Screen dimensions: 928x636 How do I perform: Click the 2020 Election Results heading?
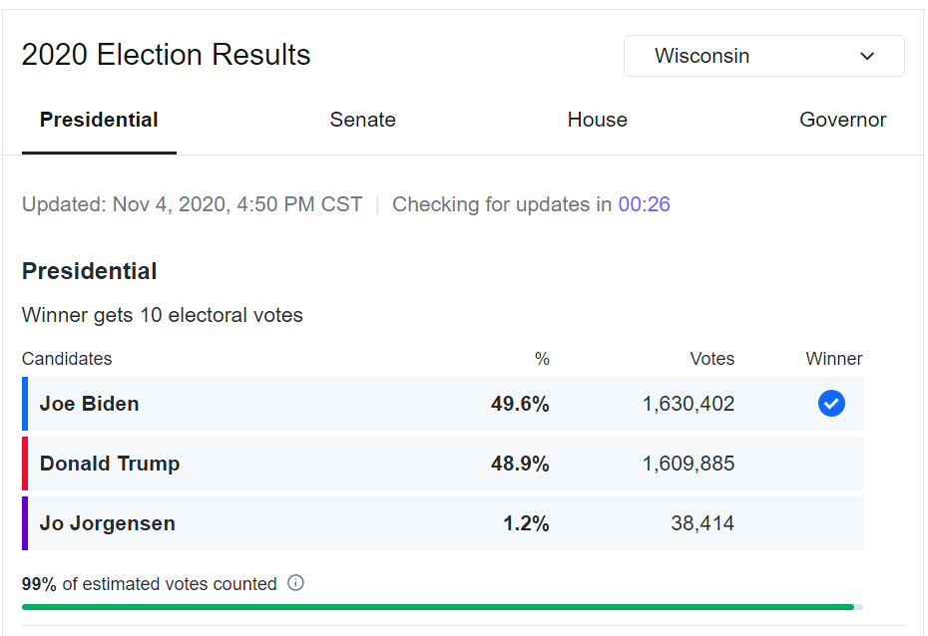pos(166,55)
